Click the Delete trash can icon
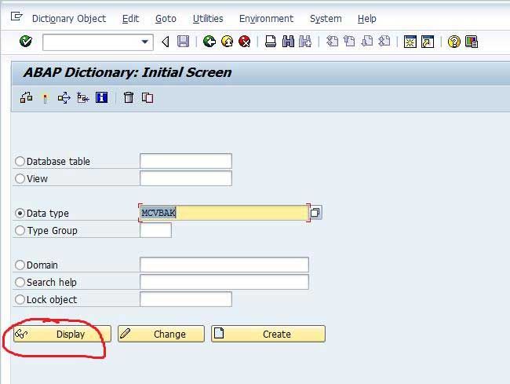Viewport: 510px width, 384px height. [x=129, y=97]
